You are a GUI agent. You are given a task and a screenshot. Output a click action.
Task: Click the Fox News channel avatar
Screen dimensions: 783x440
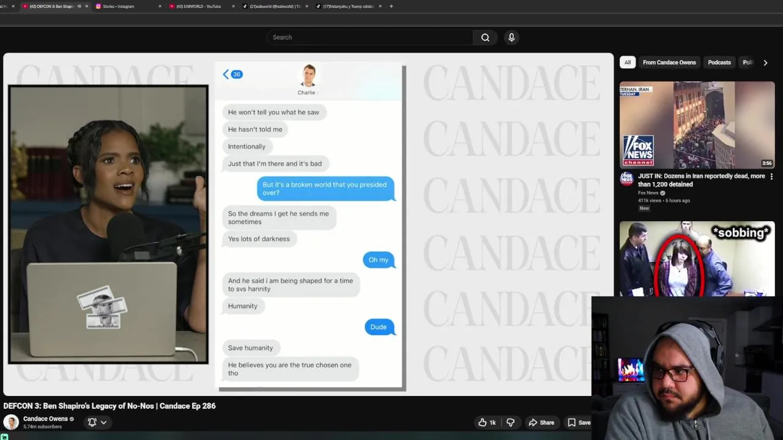626,178
